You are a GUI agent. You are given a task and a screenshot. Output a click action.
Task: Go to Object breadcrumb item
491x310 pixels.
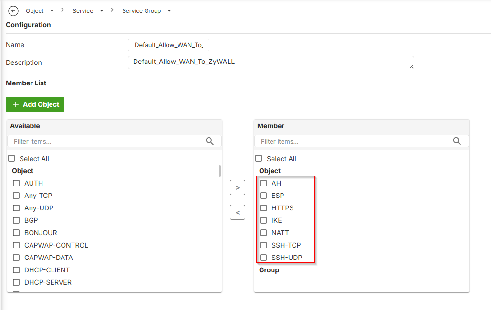(35, 11)
